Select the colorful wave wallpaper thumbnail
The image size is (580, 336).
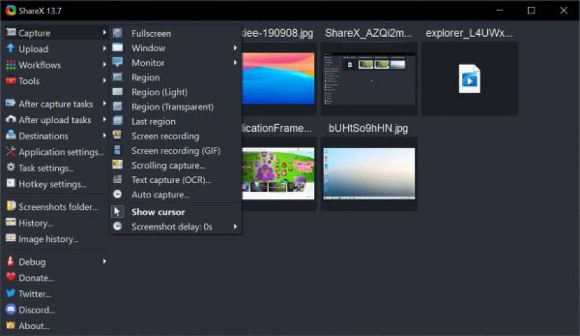coord(278,79)
